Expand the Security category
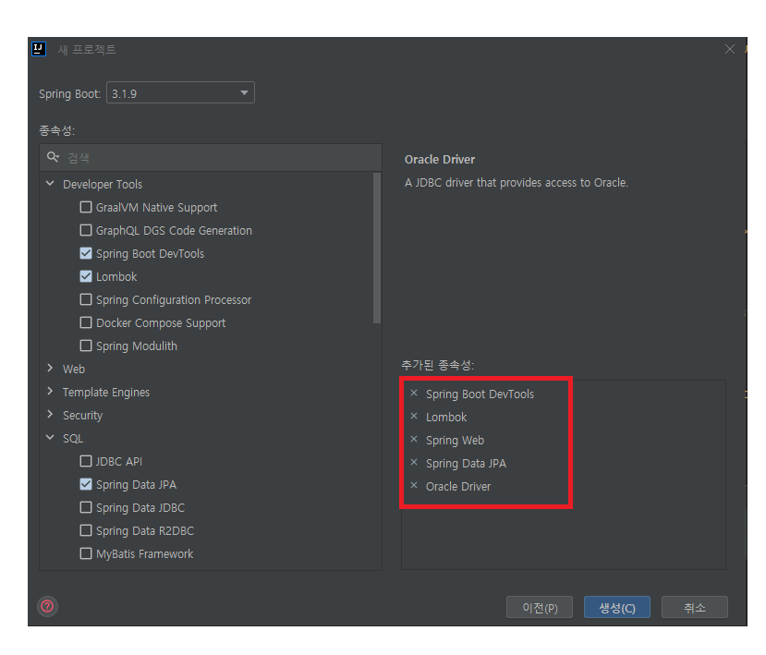Image resolution: width=766 pixels, height=655 pixels. [x=50, y=414]
